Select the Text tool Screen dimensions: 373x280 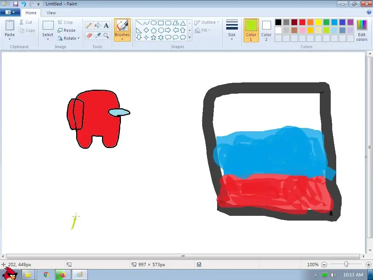click(106, 25)
